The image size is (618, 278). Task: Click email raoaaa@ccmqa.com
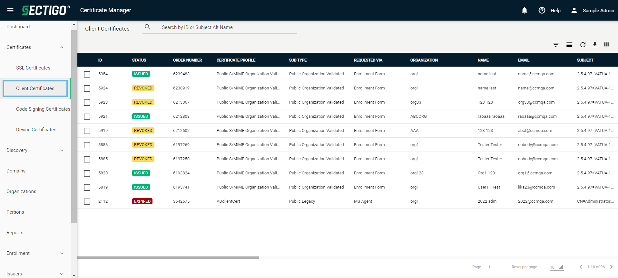coord(537,116)
